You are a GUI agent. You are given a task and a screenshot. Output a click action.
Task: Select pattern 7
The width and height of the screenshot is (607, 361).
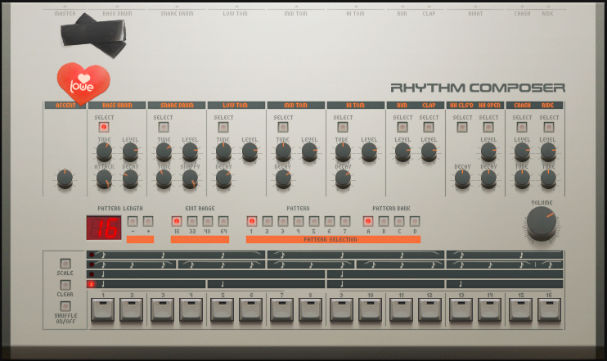[x=345, y=221]
